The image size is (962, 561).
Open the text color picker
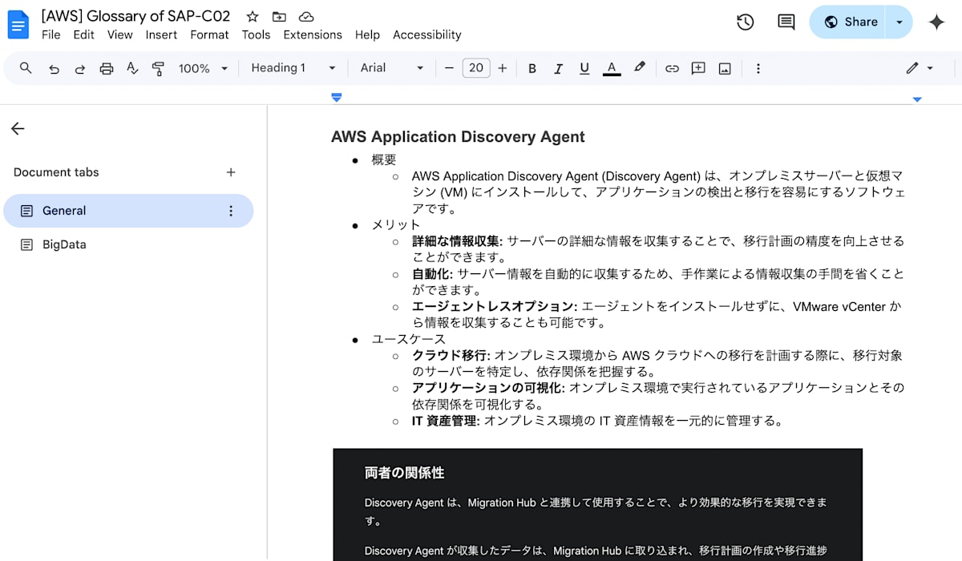coord(612,69)
